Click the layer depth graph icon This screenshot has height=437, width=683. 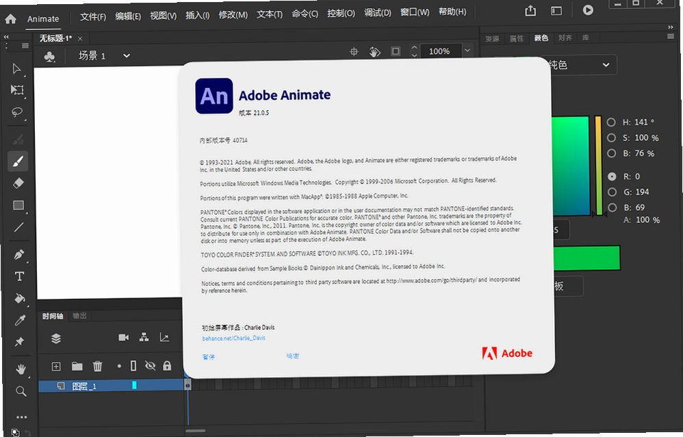click(x=164, y=337)
